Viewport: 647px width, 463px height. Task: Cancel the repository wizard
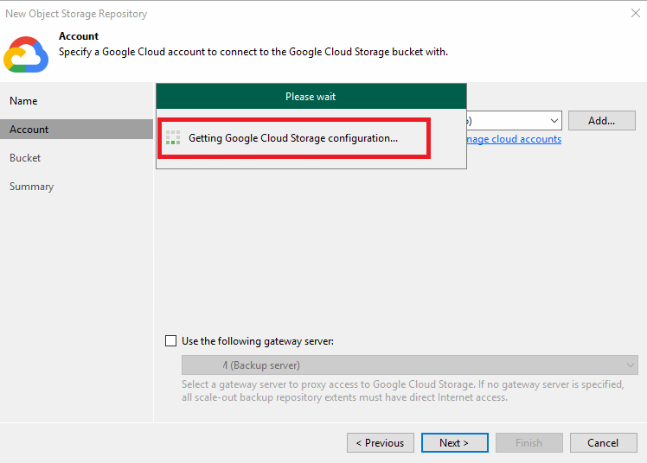coord(604,443)
